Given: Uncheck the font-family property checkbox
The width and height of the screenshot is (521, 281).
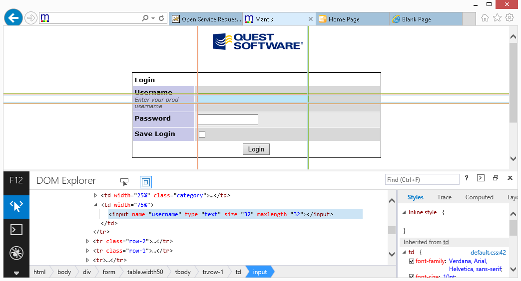Looking at the screenshot, I should pyautogui.click(x=411, y=261).
